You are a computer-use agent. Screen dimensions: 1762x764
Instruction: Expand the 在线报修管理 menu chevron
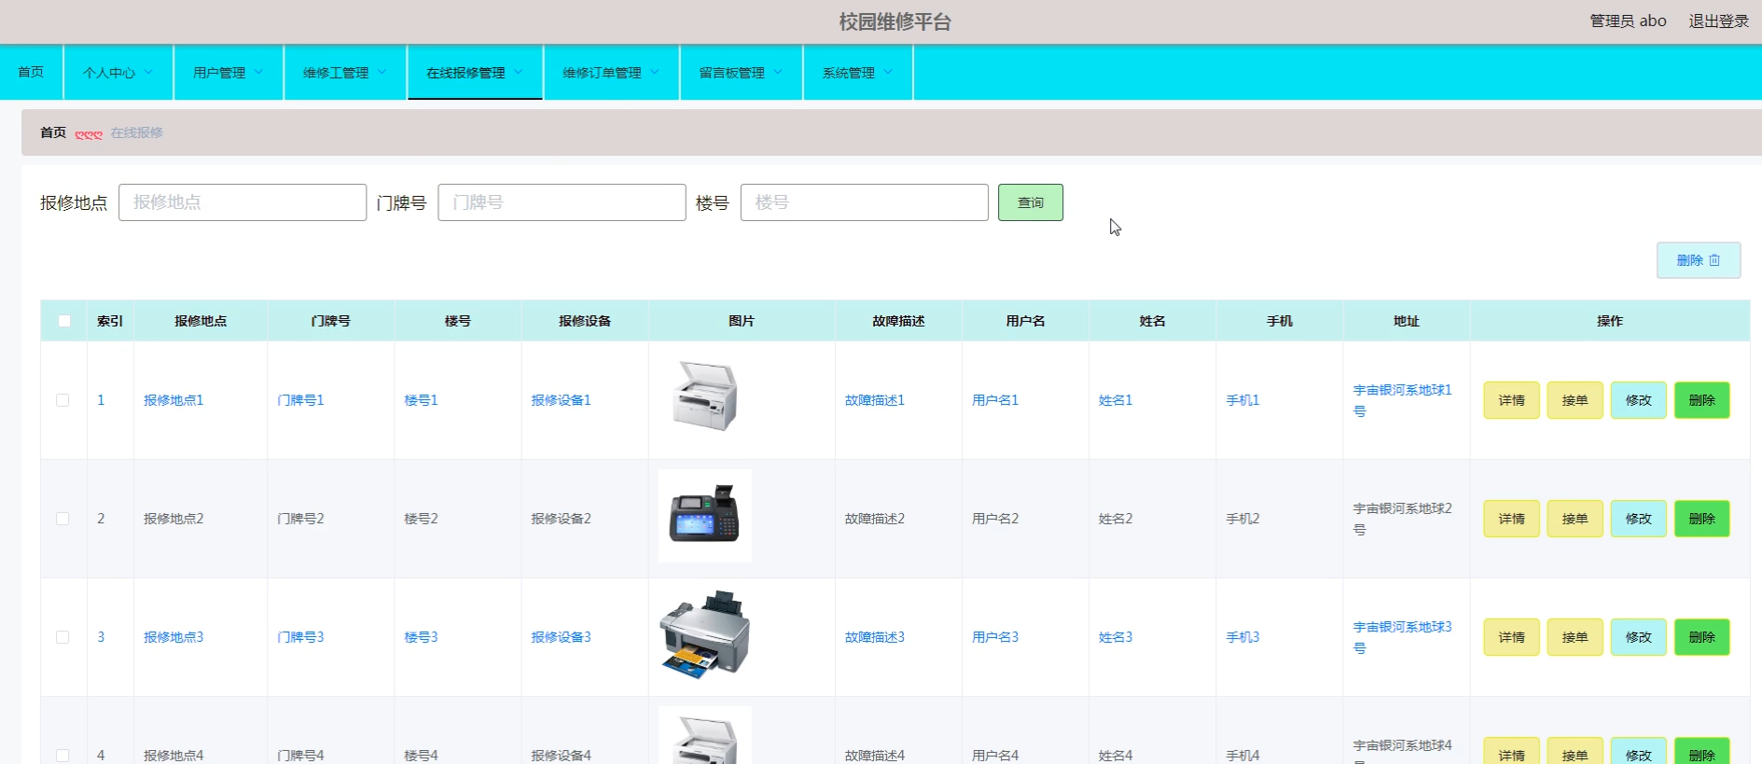[x=518, y=72]
